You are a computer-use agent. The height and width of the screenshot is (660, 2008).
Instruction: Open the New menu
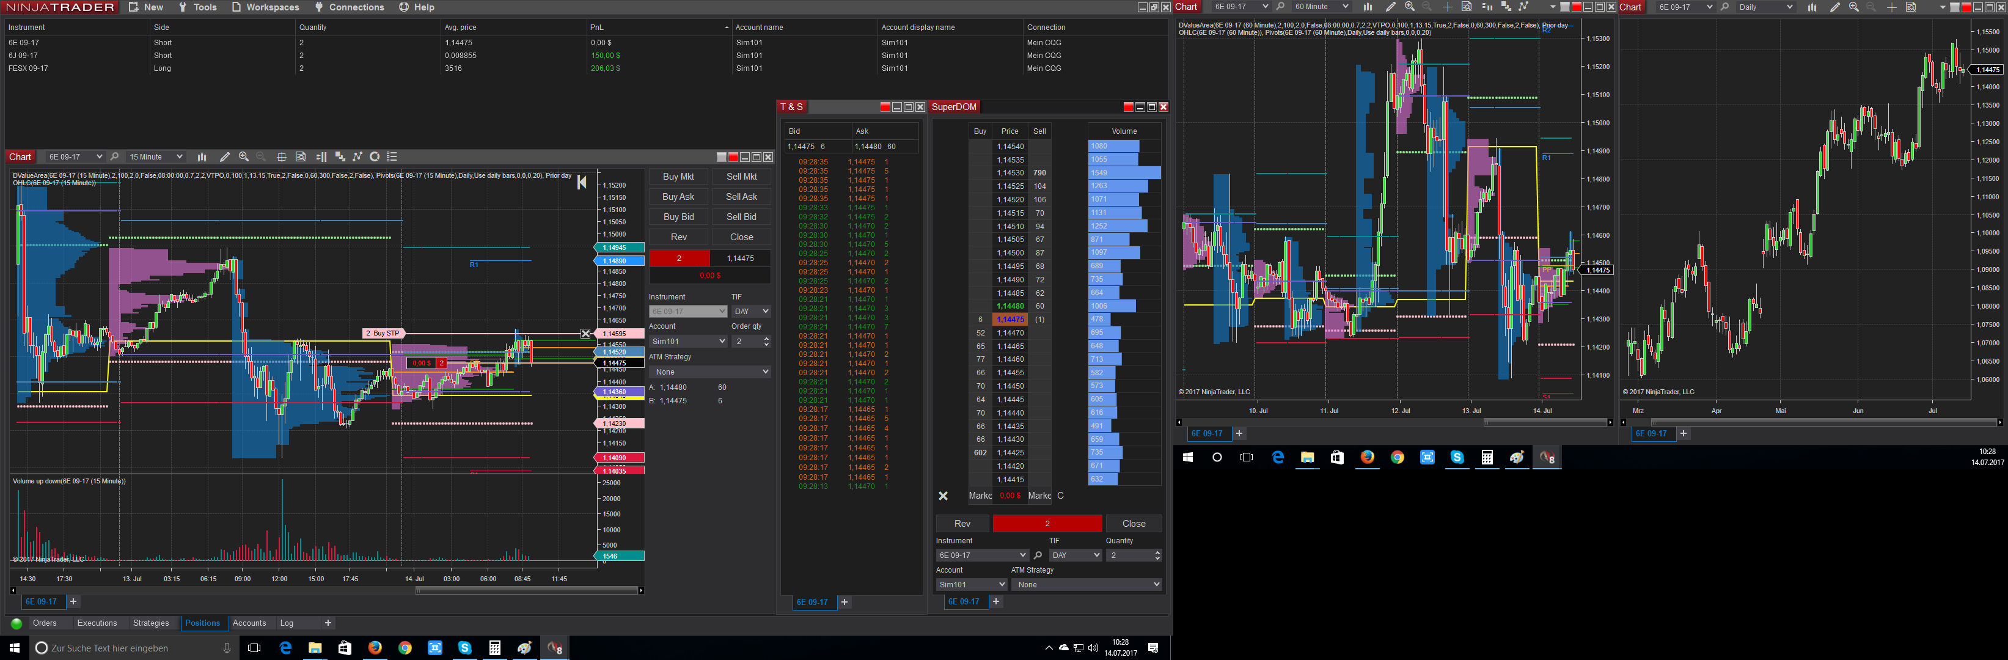[146, 7]
